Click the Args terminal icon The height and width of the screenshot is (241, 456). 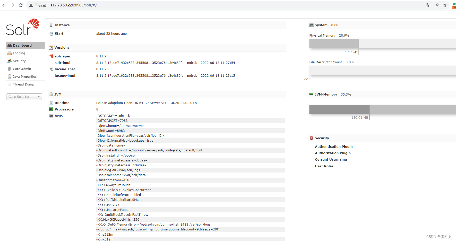51,116
